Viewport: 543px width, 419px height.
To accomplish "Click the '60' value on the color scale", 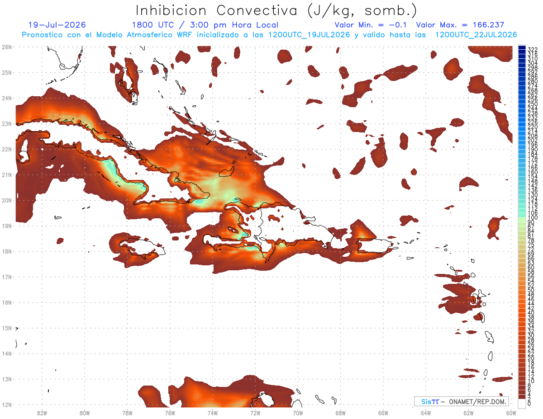I will tap(531, 268).
